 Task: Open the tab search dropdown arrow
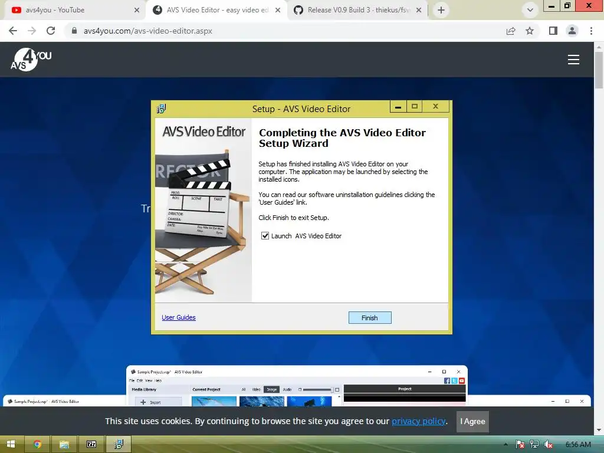[530, 10]
